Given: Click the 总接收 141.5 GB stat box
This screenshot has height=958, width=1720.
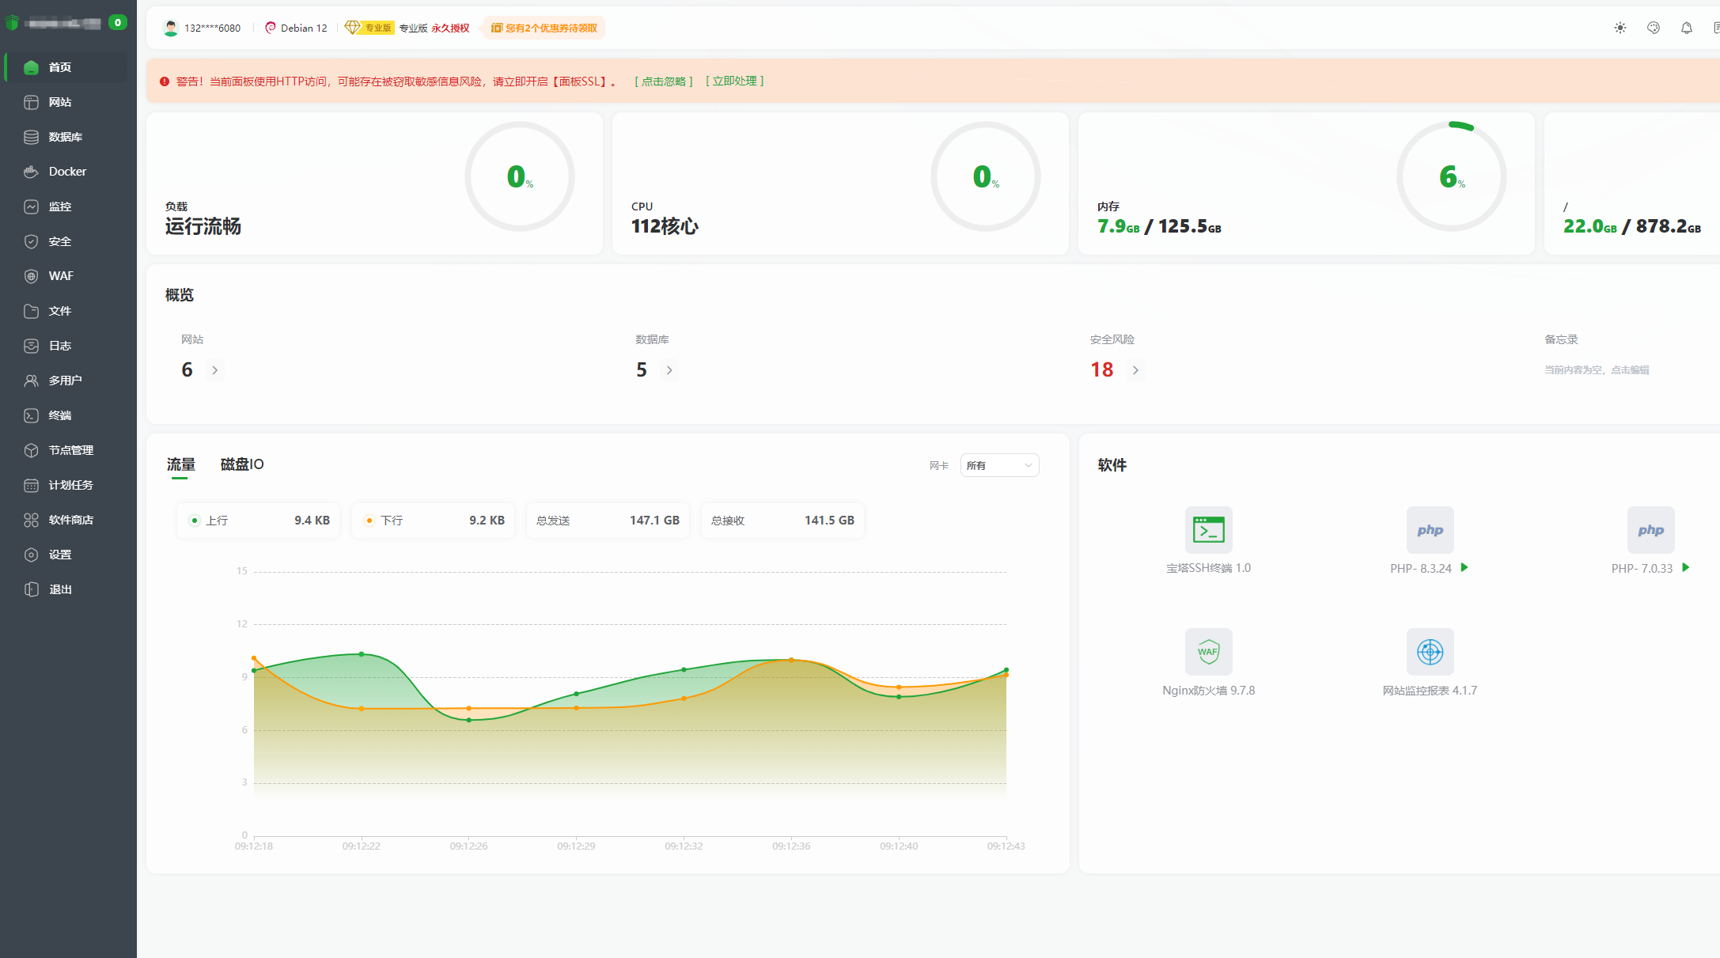Looking at the screenshot, I should click(782, 521).
